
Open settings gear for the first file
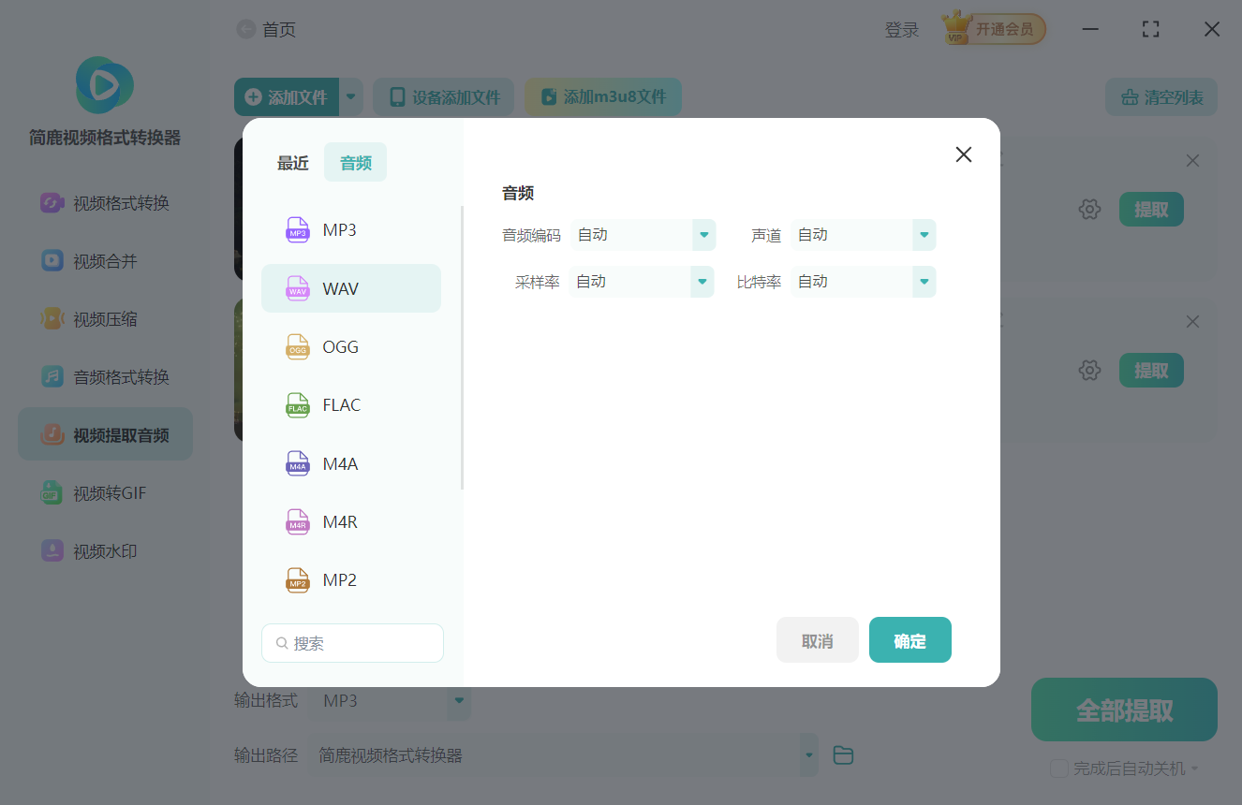click(x=1089, y=210)
